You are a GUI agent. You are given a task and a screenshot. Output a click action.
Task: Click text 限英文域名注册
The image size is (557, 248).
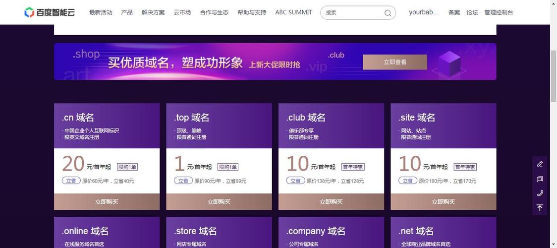click(x=82, y=137)
